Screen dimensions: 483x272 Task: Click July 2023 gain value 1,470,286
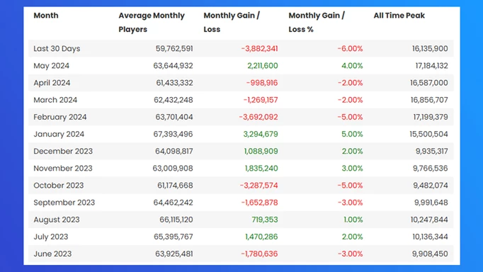261,237
